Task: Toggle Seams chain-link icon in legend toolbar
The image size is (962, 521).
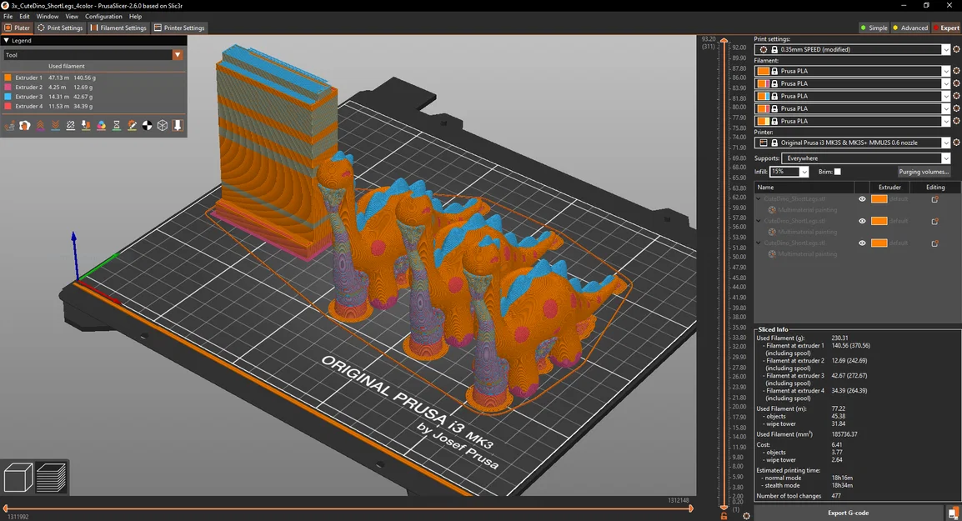Action: (x=71, y=125)
